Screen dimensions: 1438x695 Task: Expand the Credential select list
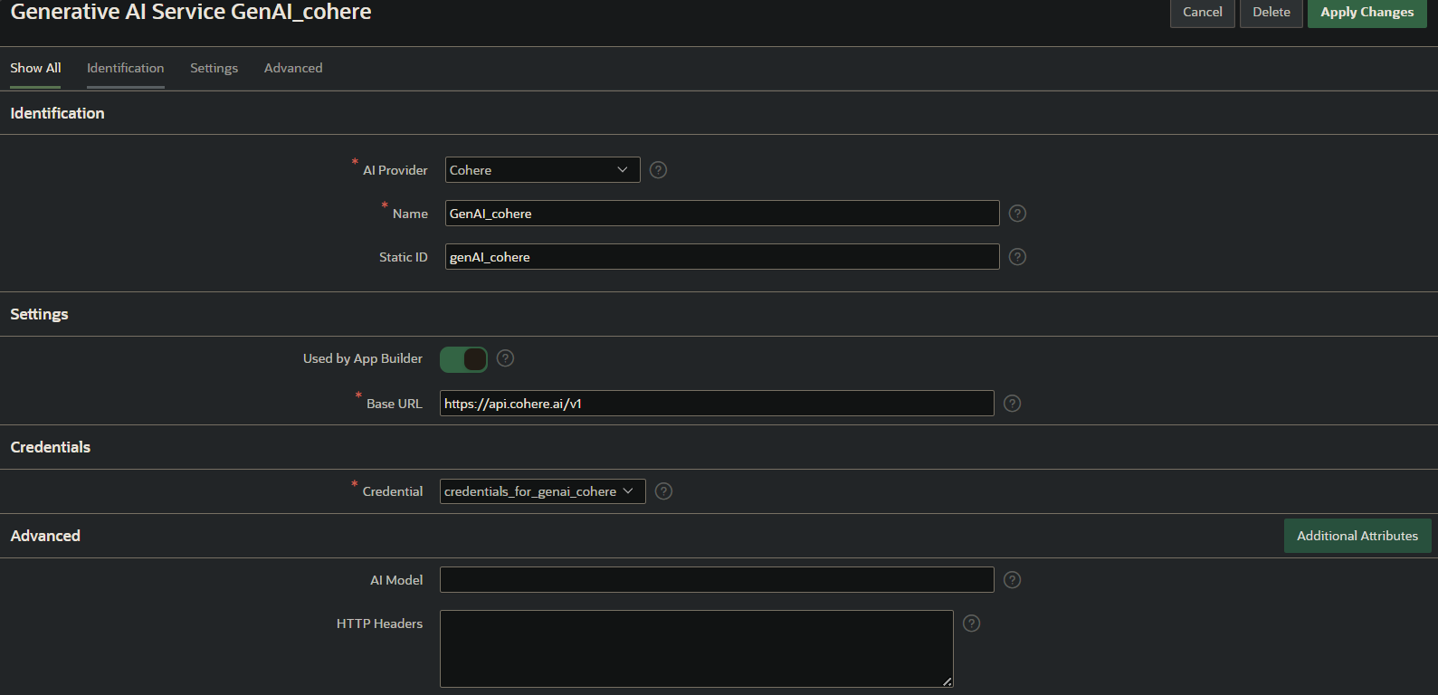coord(543,491)
